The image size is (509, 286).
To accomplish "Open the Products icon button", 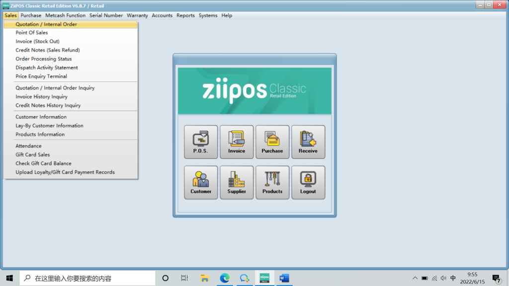I will 272,182.
